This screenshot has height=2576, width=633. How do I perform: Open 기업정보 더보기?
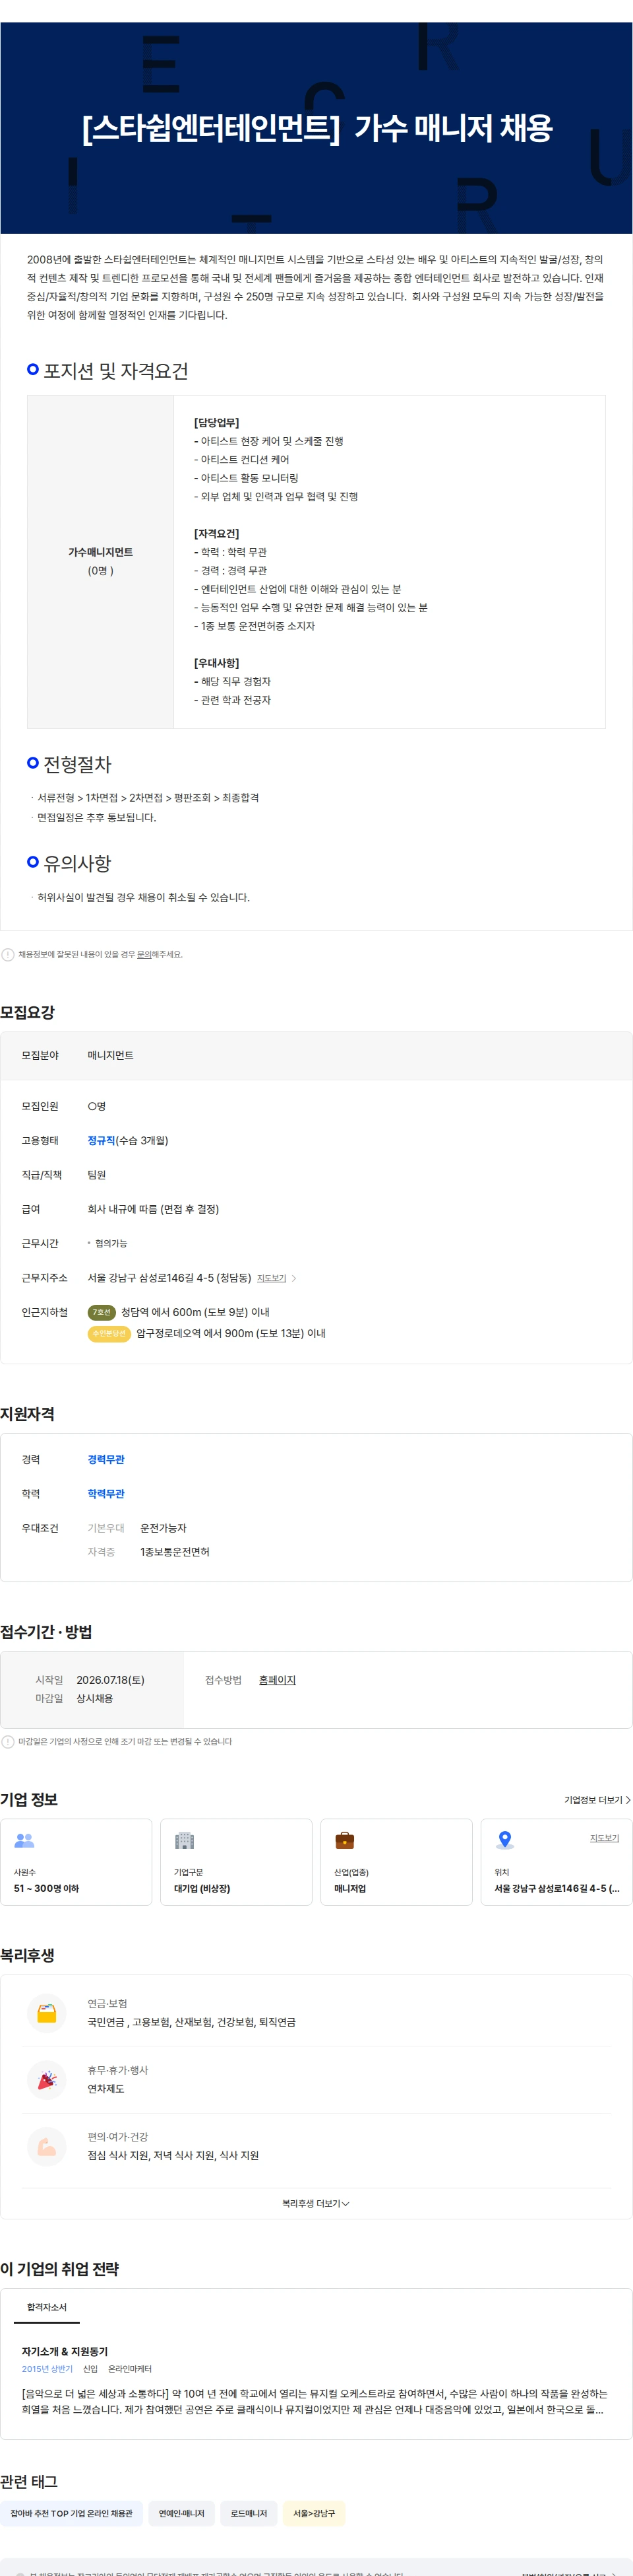pyautogui.click(x=593, y=1800)
